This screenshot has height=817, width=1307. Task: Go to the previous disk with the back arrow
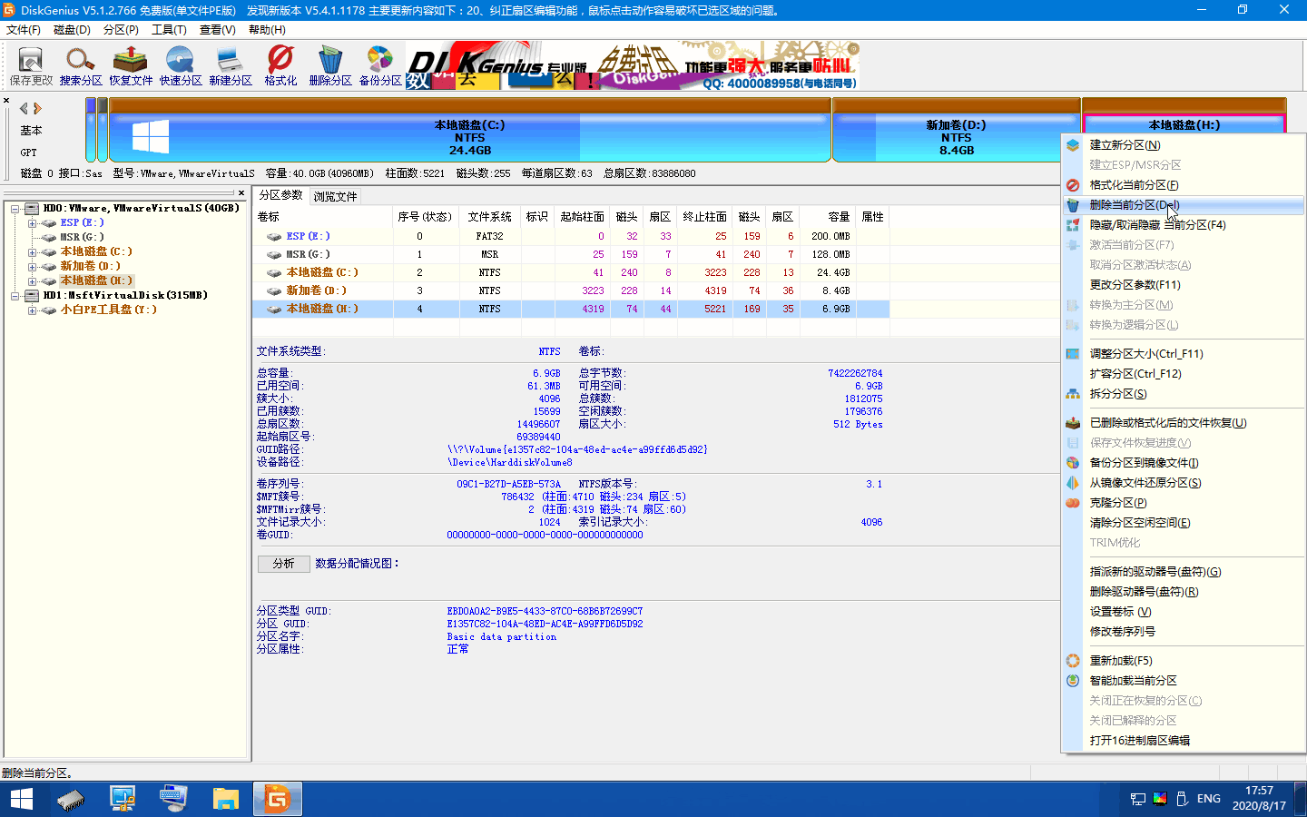pos(24,108)
